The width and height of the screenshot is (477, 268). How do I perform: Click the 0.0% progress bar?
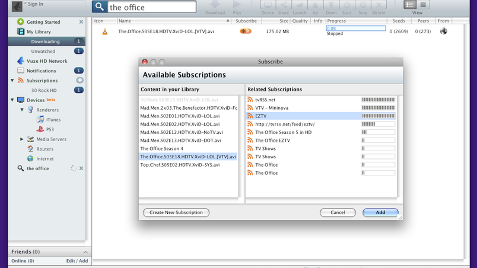[356, 29]
